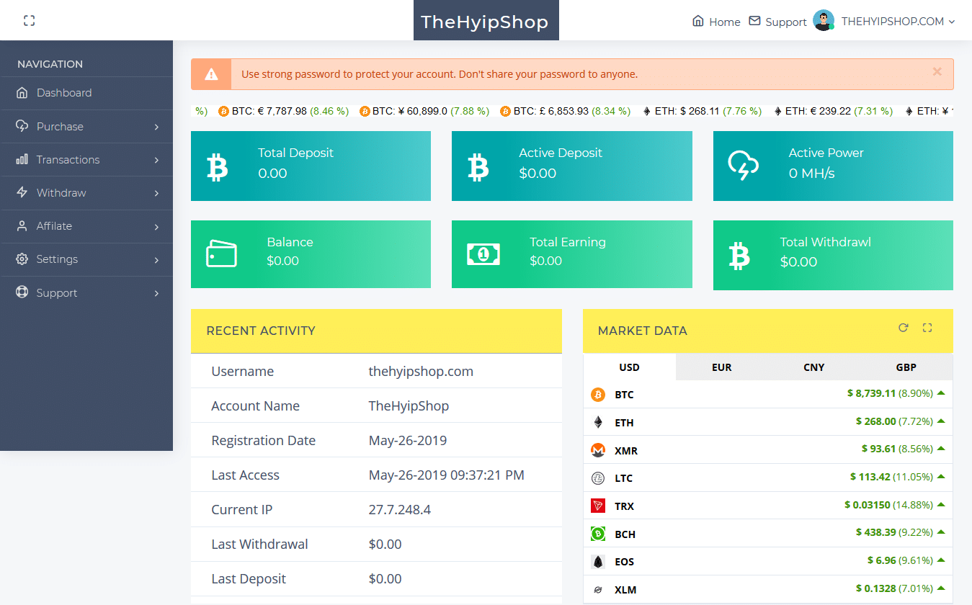Image resolution: width=972 pixels, height=605 pixels.
Task: Expand Affilate submenu chevron
Action: [x=156, y=226]
